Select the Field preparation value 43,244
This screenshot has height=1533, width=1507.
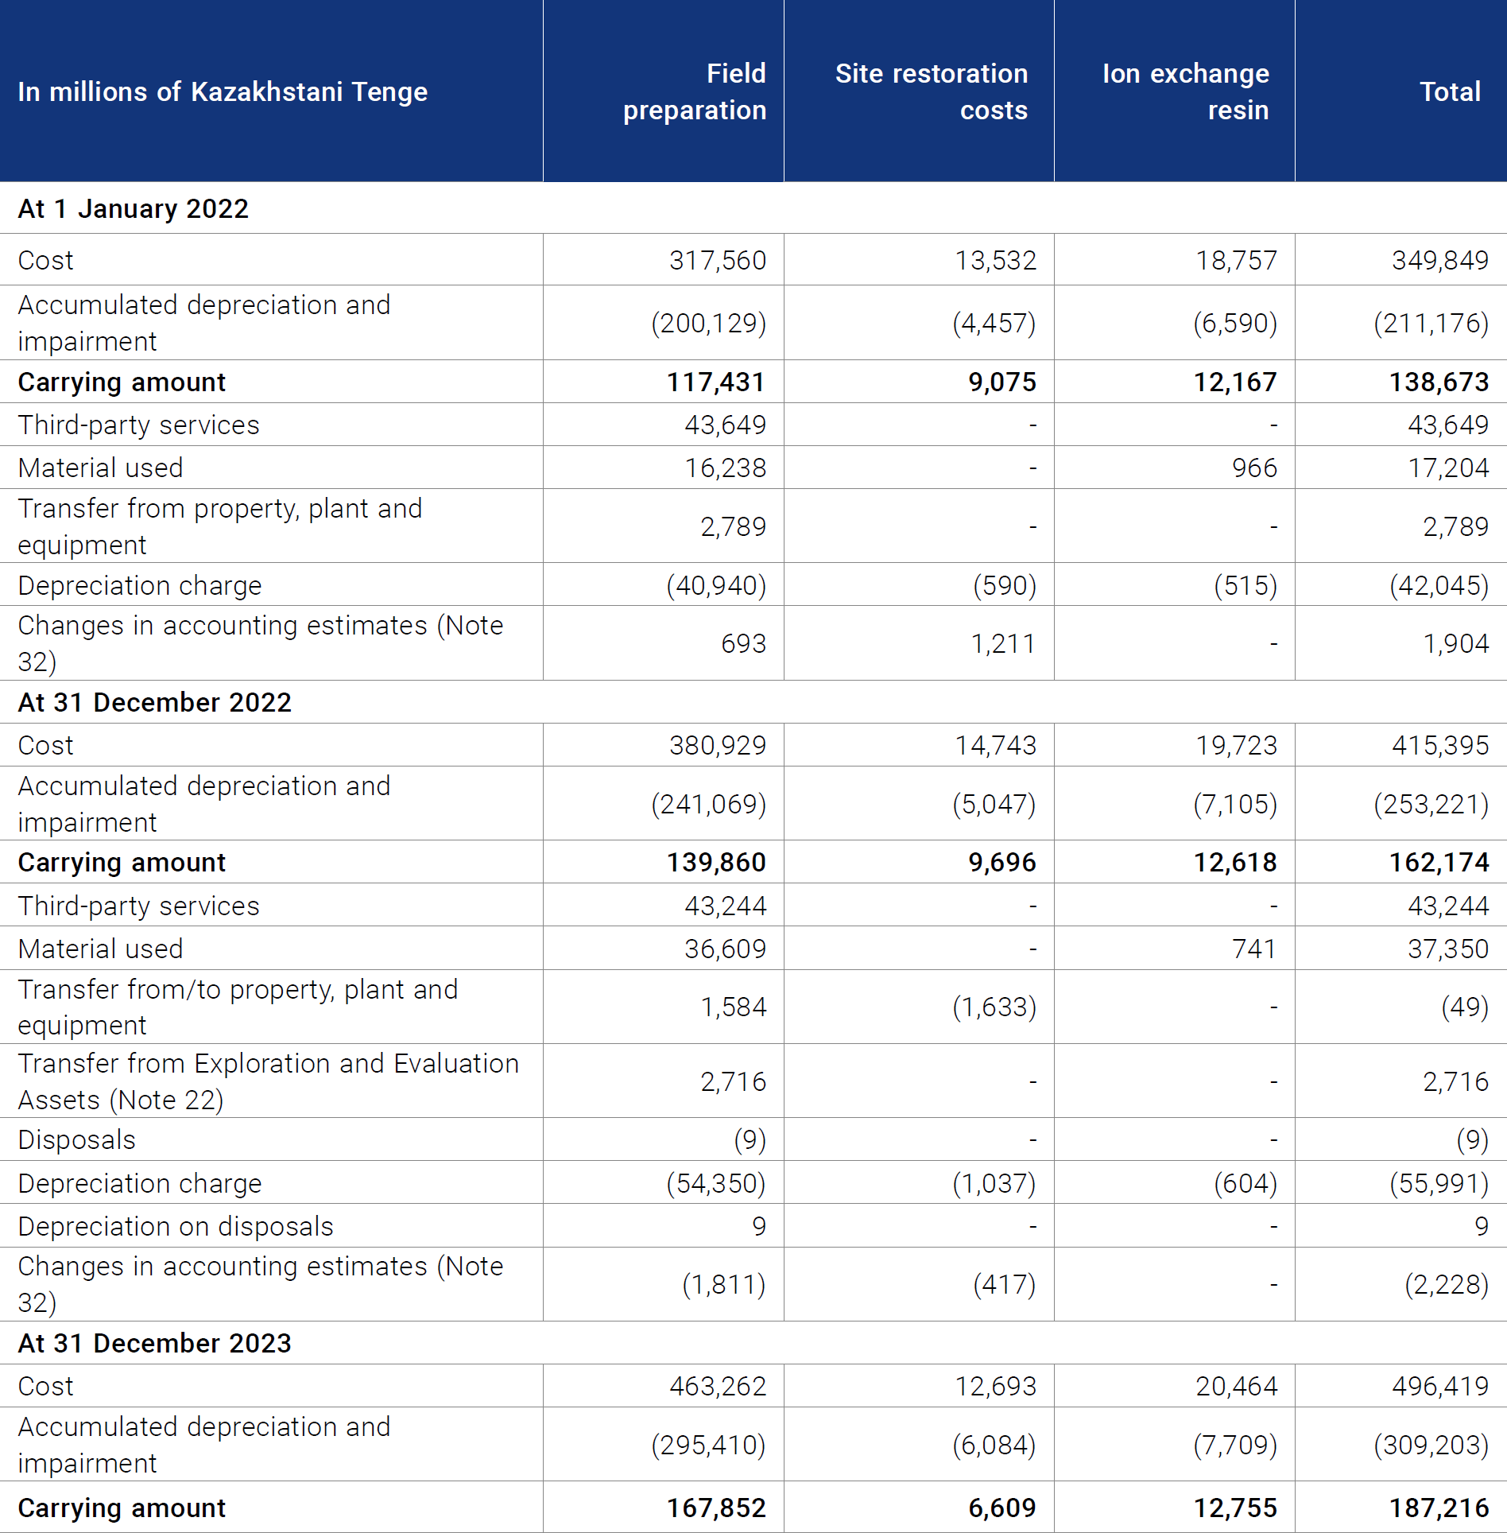(x=726, y=906)
